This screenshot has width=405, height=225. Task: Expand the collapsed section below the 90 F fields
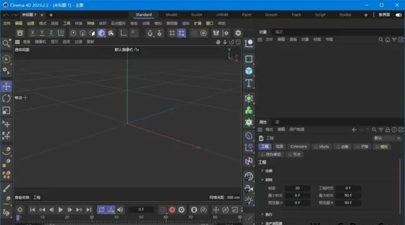point(262,214)
